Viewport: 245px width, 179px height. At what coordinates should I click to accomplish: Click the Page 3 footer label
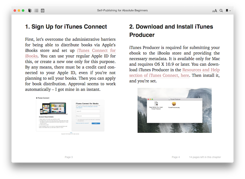[x=69, y=157]
